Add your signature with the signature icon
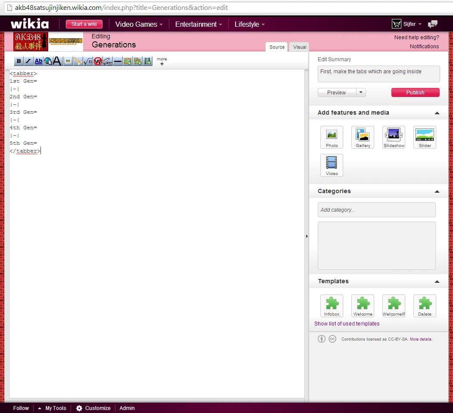Image resolution: width=453 pixels, height=413 pixels. pyautogui.click(x=108, y=61)
